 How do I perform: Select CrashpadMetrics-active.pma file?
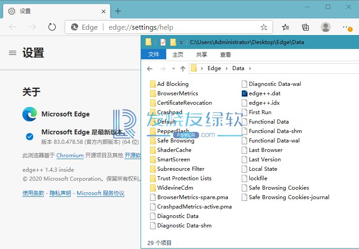[x=191, y=207]
